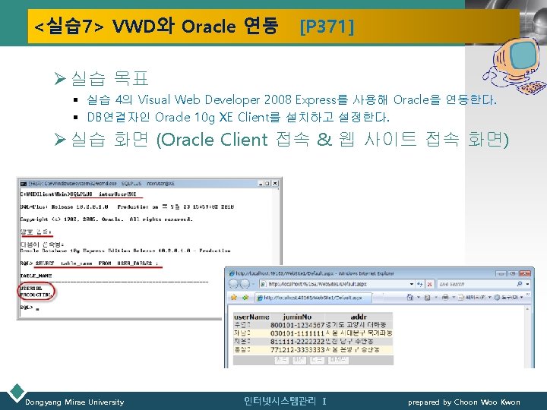Viewport: 547px width, 410px height.
Task: Click the SELECT table_name FROM USER_TABLES line
Action: pyautogui.click(x=97, y=263)
